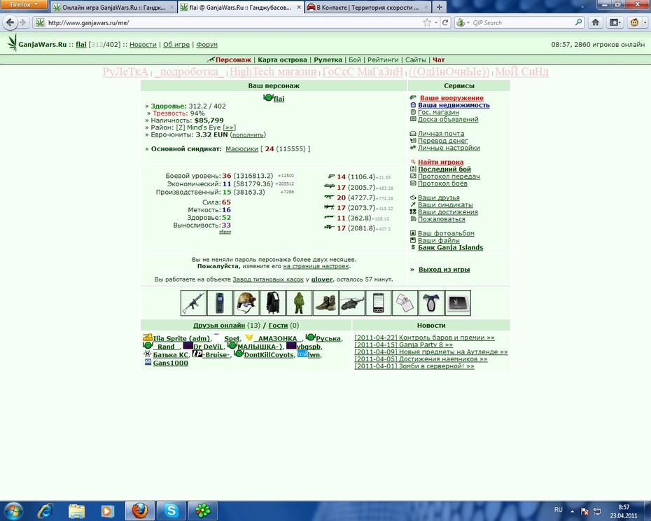651x521 pixels.
Task: Click Найти игрока link
Action: pyautogui.click(x=440, y=162)
